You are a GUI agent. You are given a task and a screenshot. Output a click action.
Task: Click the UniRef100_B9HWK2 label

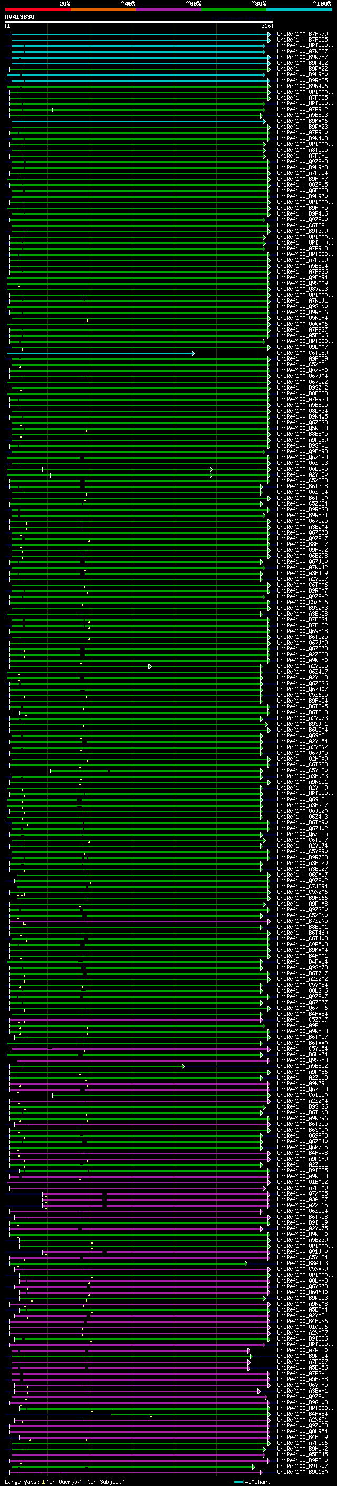[302, 1449]
